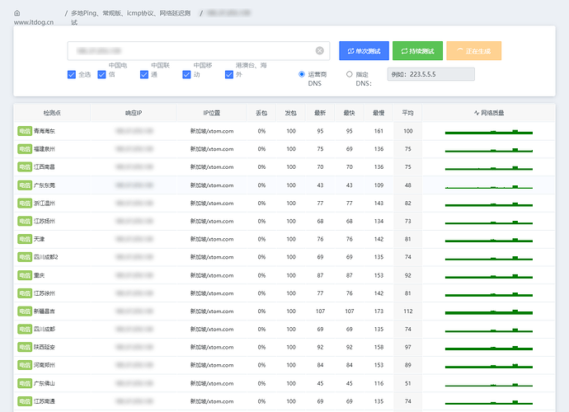
Task: Sort by the 丢包 column header
Action: tap(261, 113)
